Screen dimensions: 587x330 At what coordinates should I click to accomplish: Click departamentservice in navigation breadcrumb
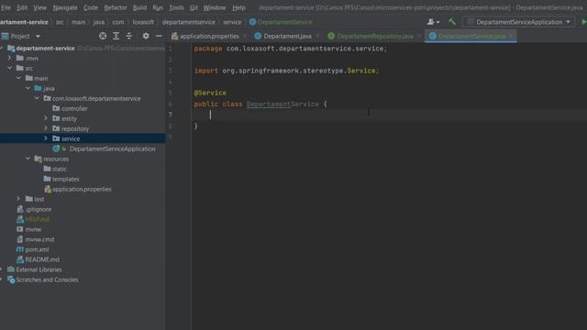188,22
